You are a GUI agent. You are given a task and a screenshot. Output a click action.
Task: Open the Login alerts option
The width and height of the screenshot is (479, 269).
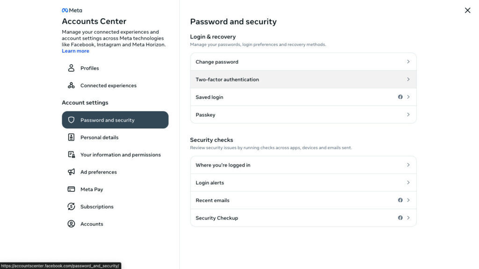coord(303,182)
